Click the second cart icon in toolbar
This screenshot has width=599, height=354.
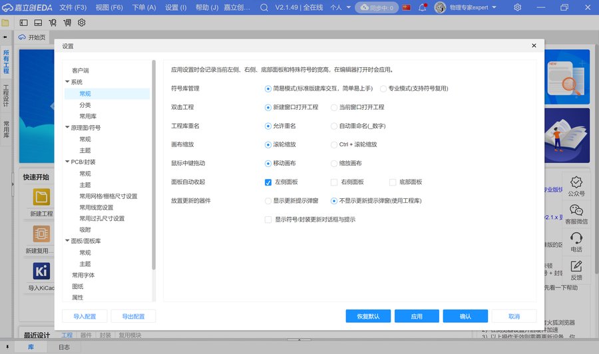coord(67,23)
